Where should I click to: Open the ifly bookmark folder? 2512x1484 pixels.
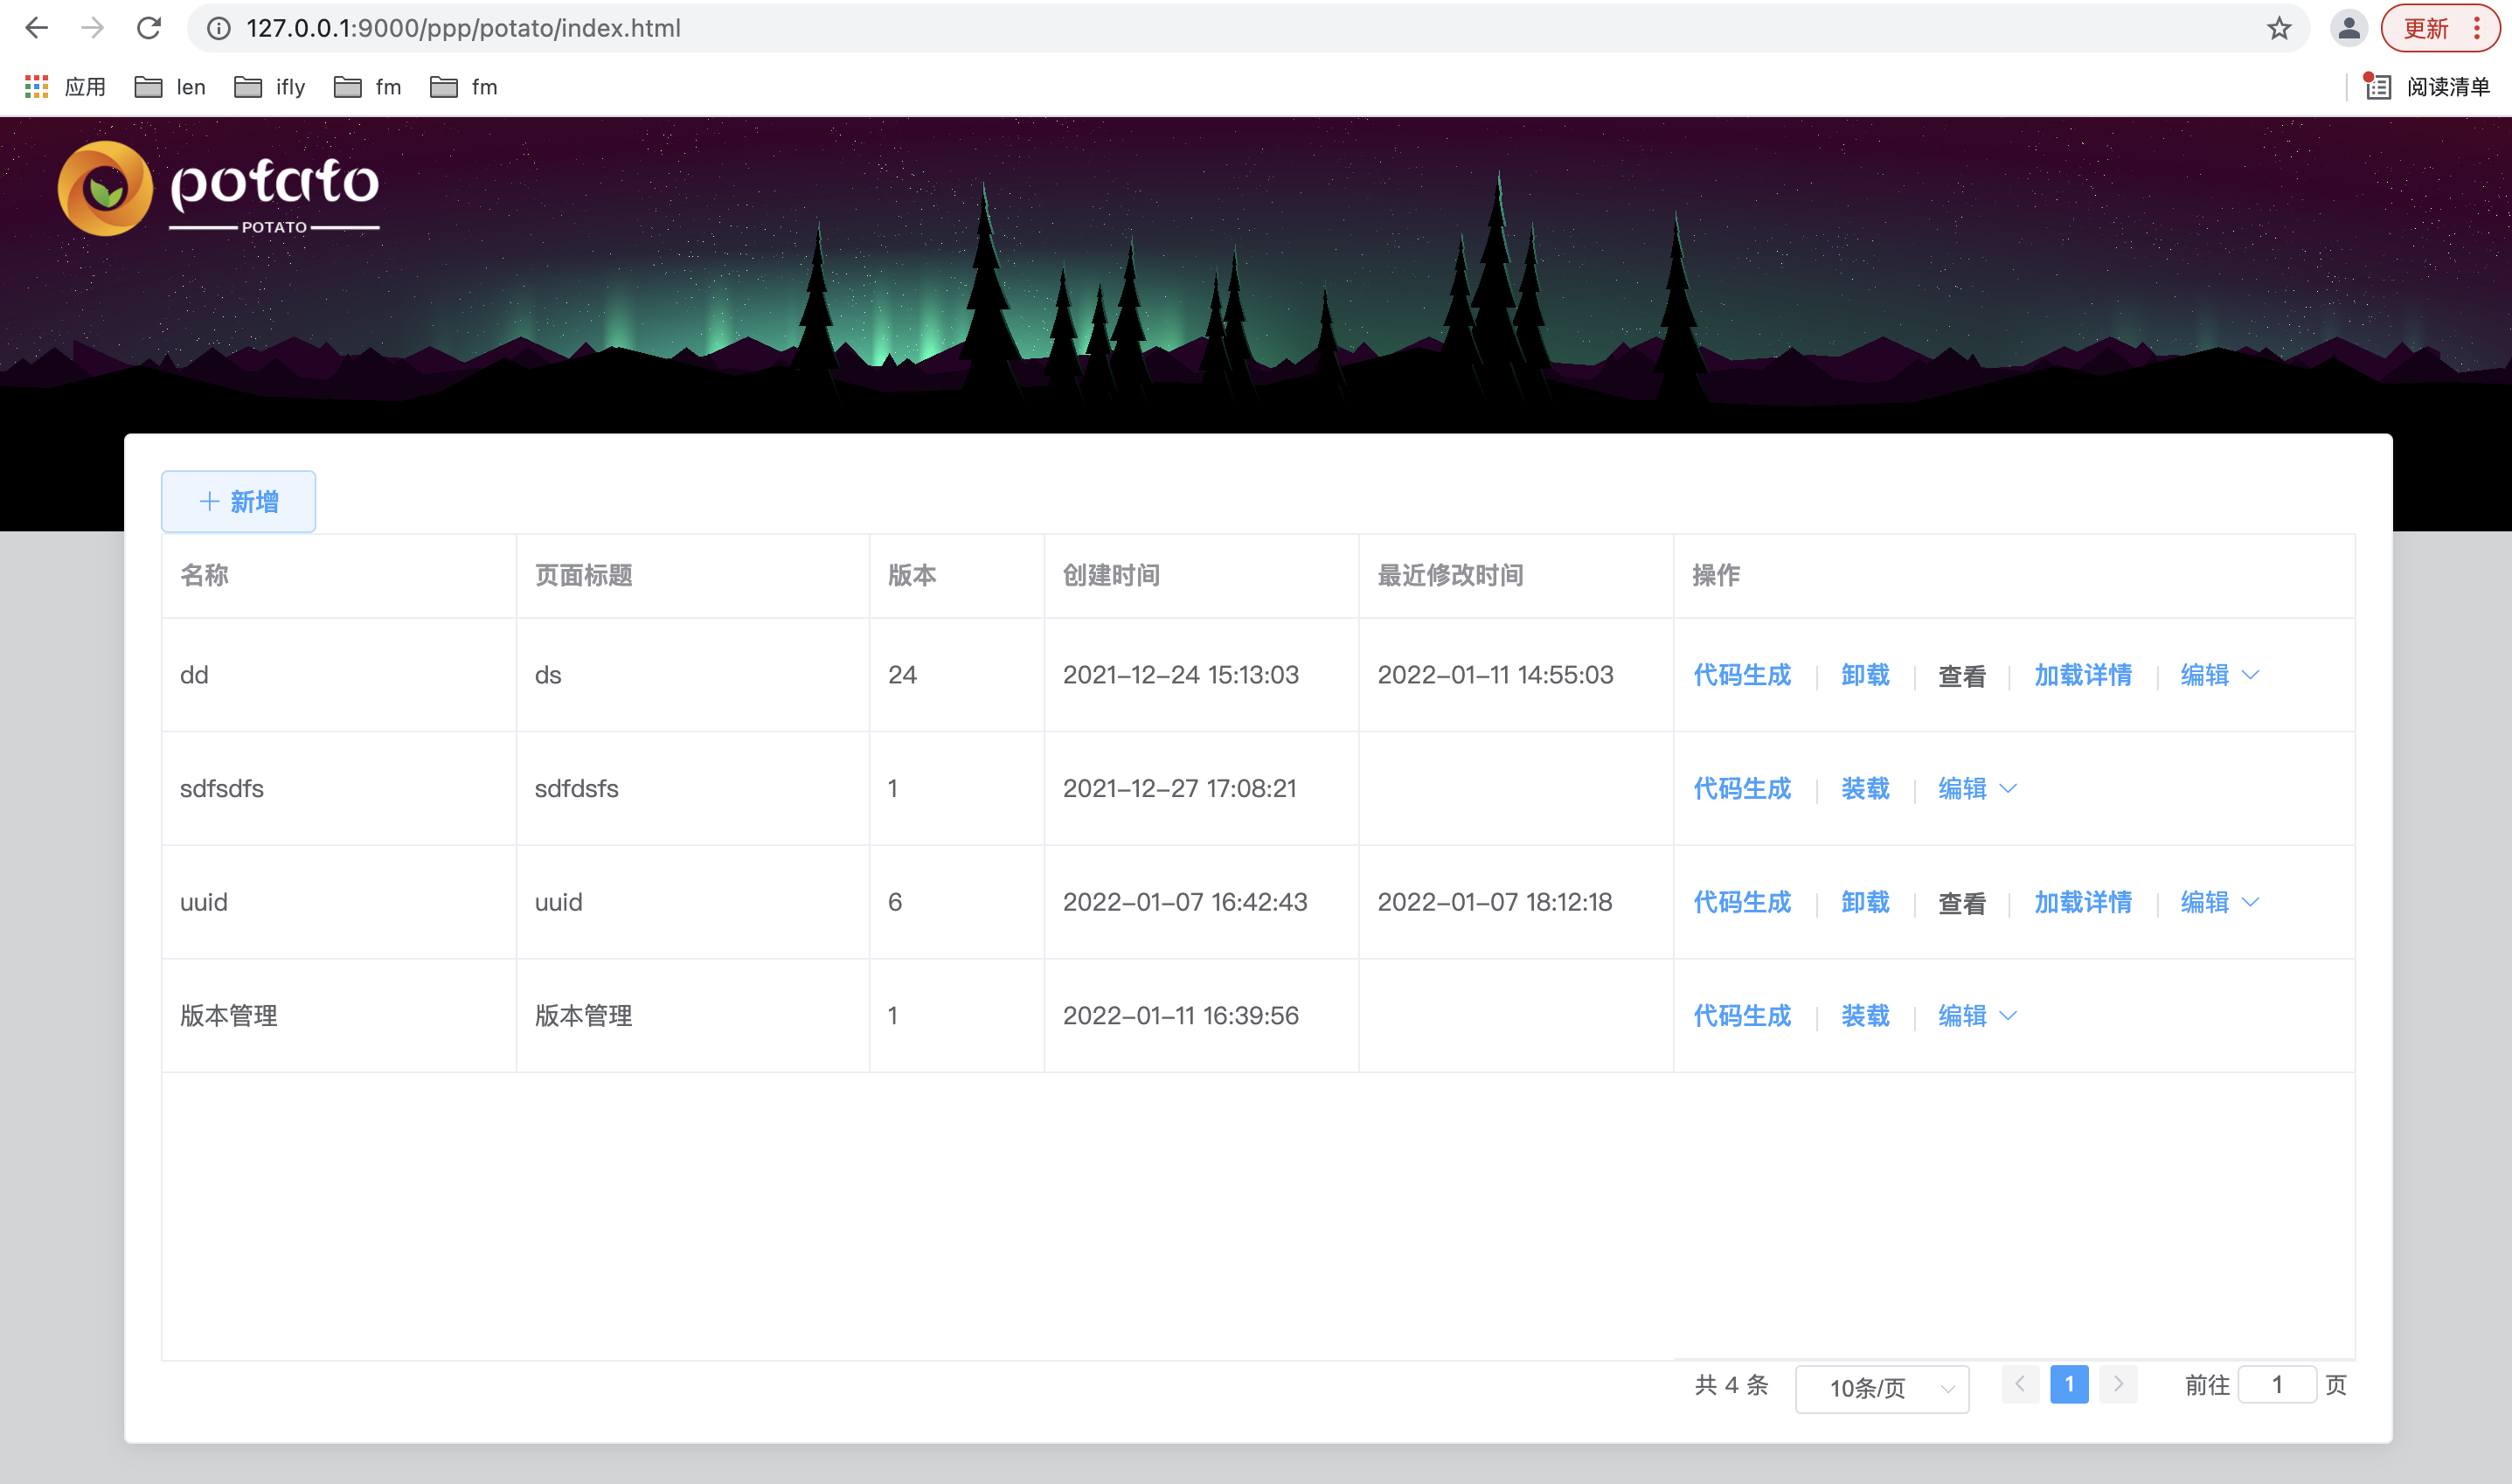pyautogui.click(x=270, y=87)
